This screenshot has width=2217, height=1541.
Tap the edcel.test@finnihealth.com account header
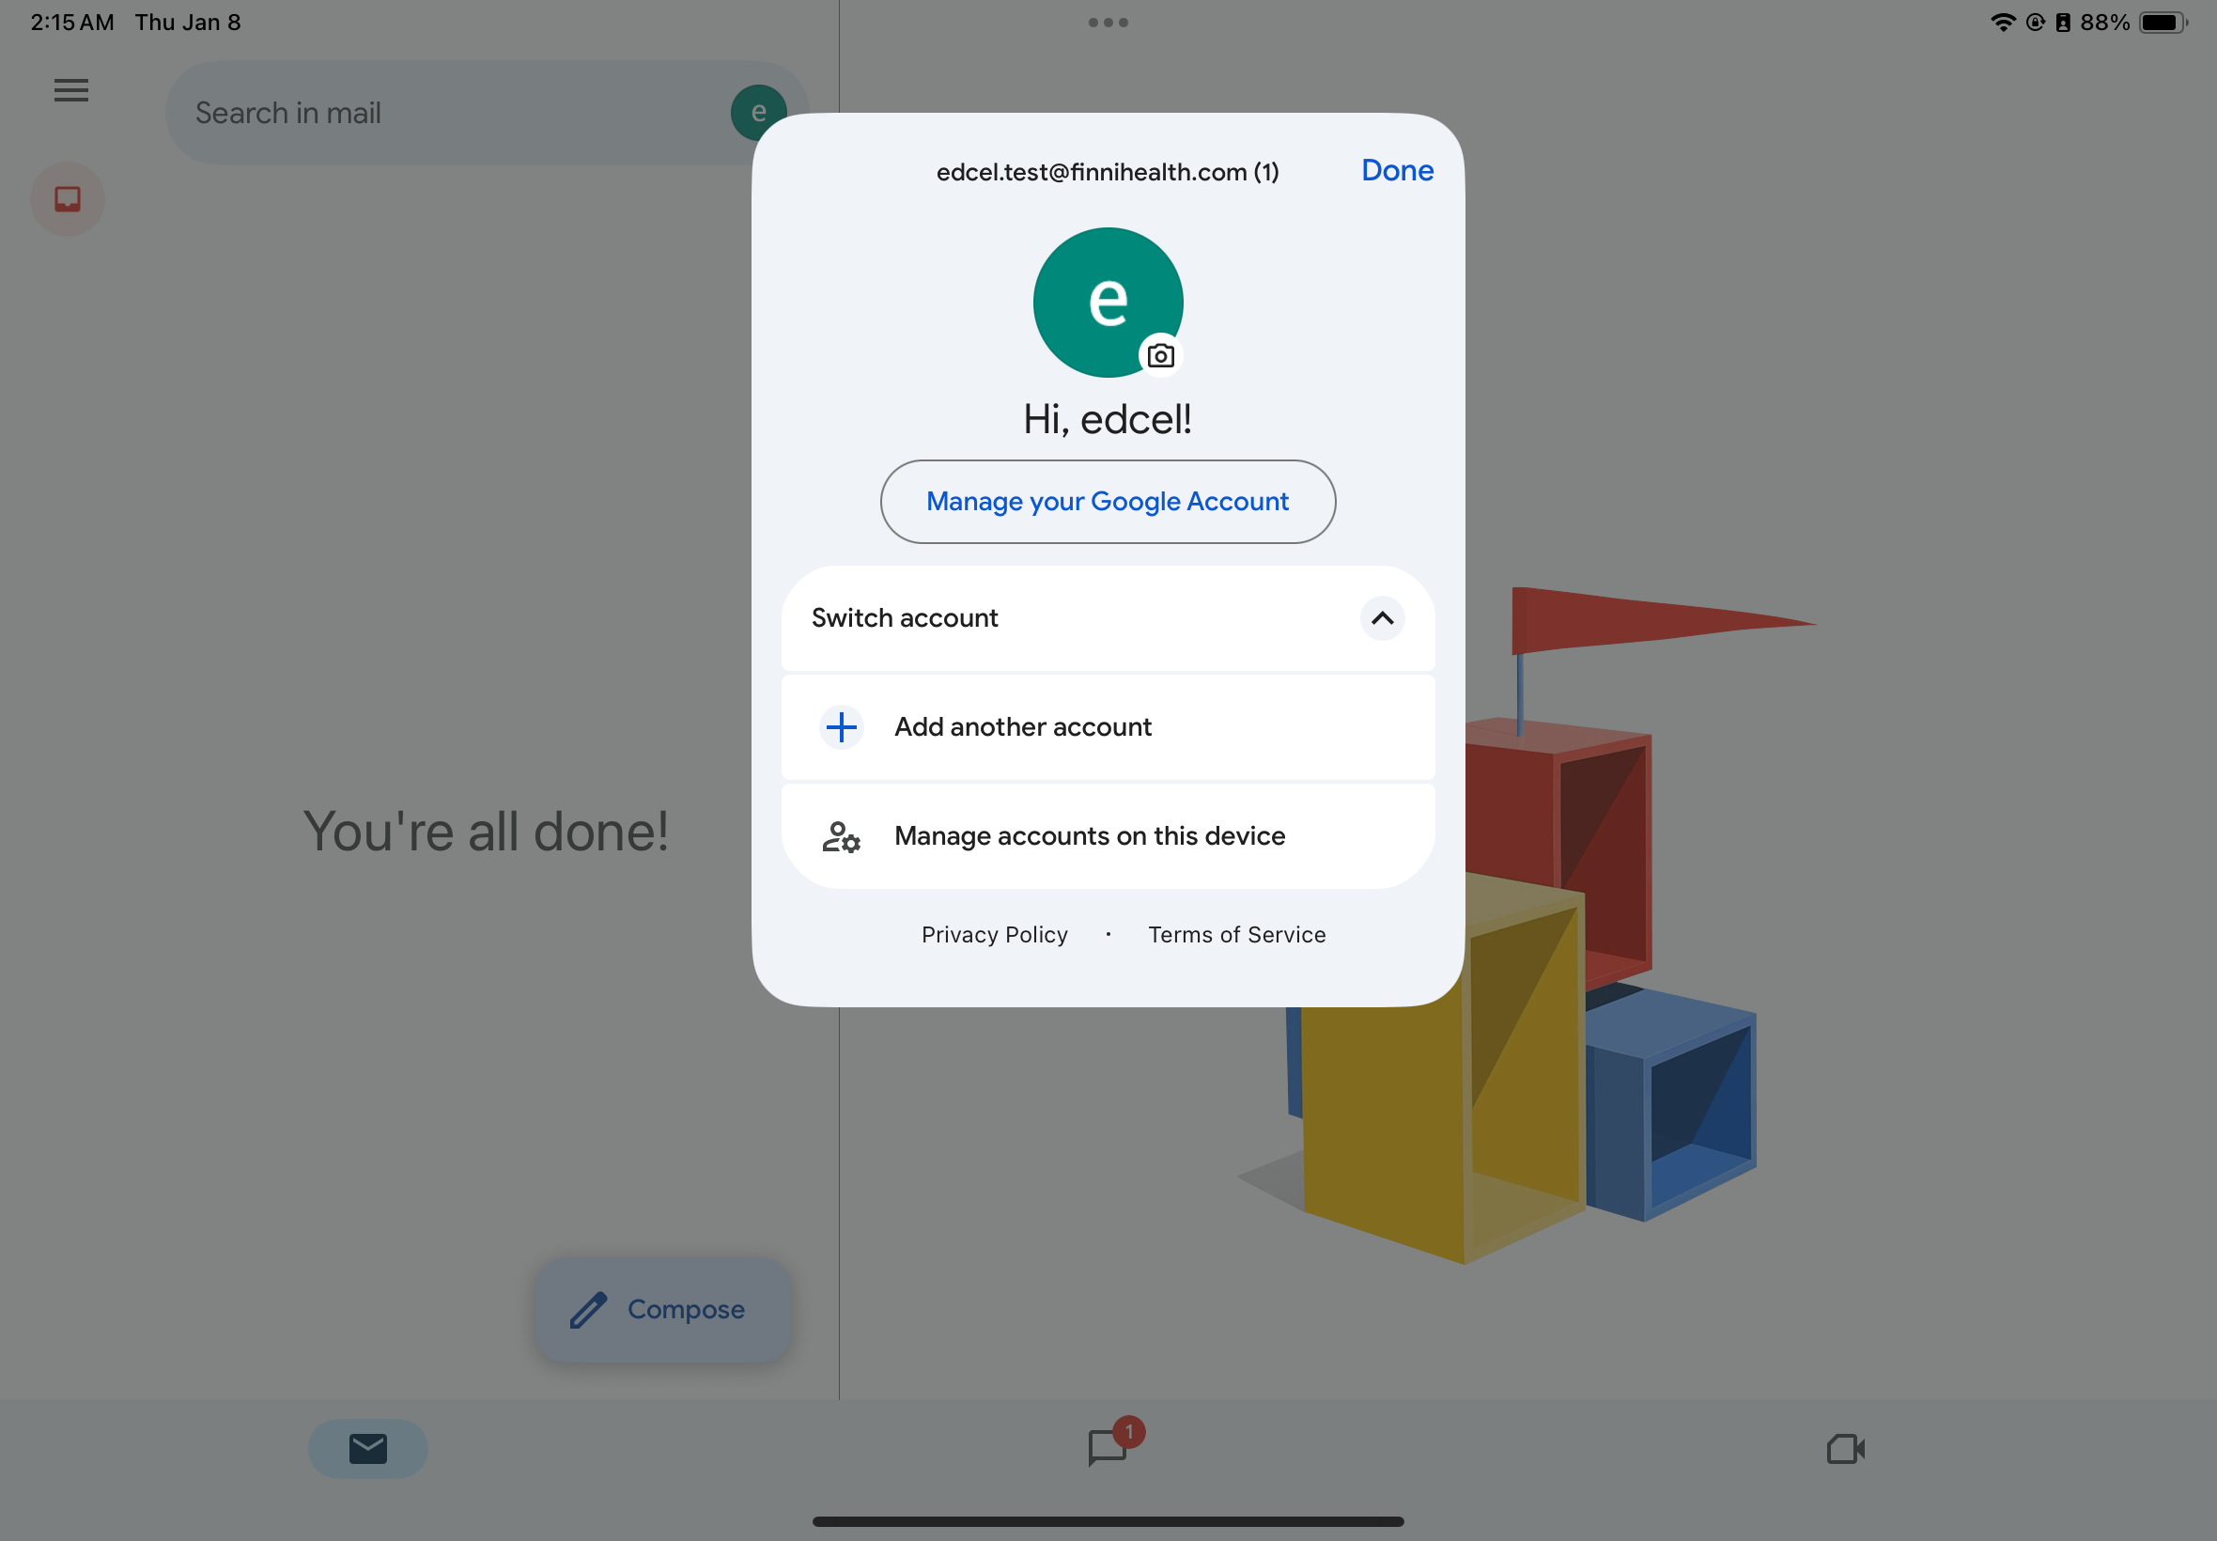1108,172
